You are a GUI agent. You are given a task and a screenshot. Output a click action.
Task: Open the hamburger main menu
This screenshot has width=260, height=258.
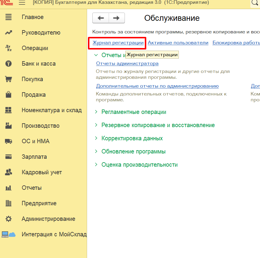22,2
